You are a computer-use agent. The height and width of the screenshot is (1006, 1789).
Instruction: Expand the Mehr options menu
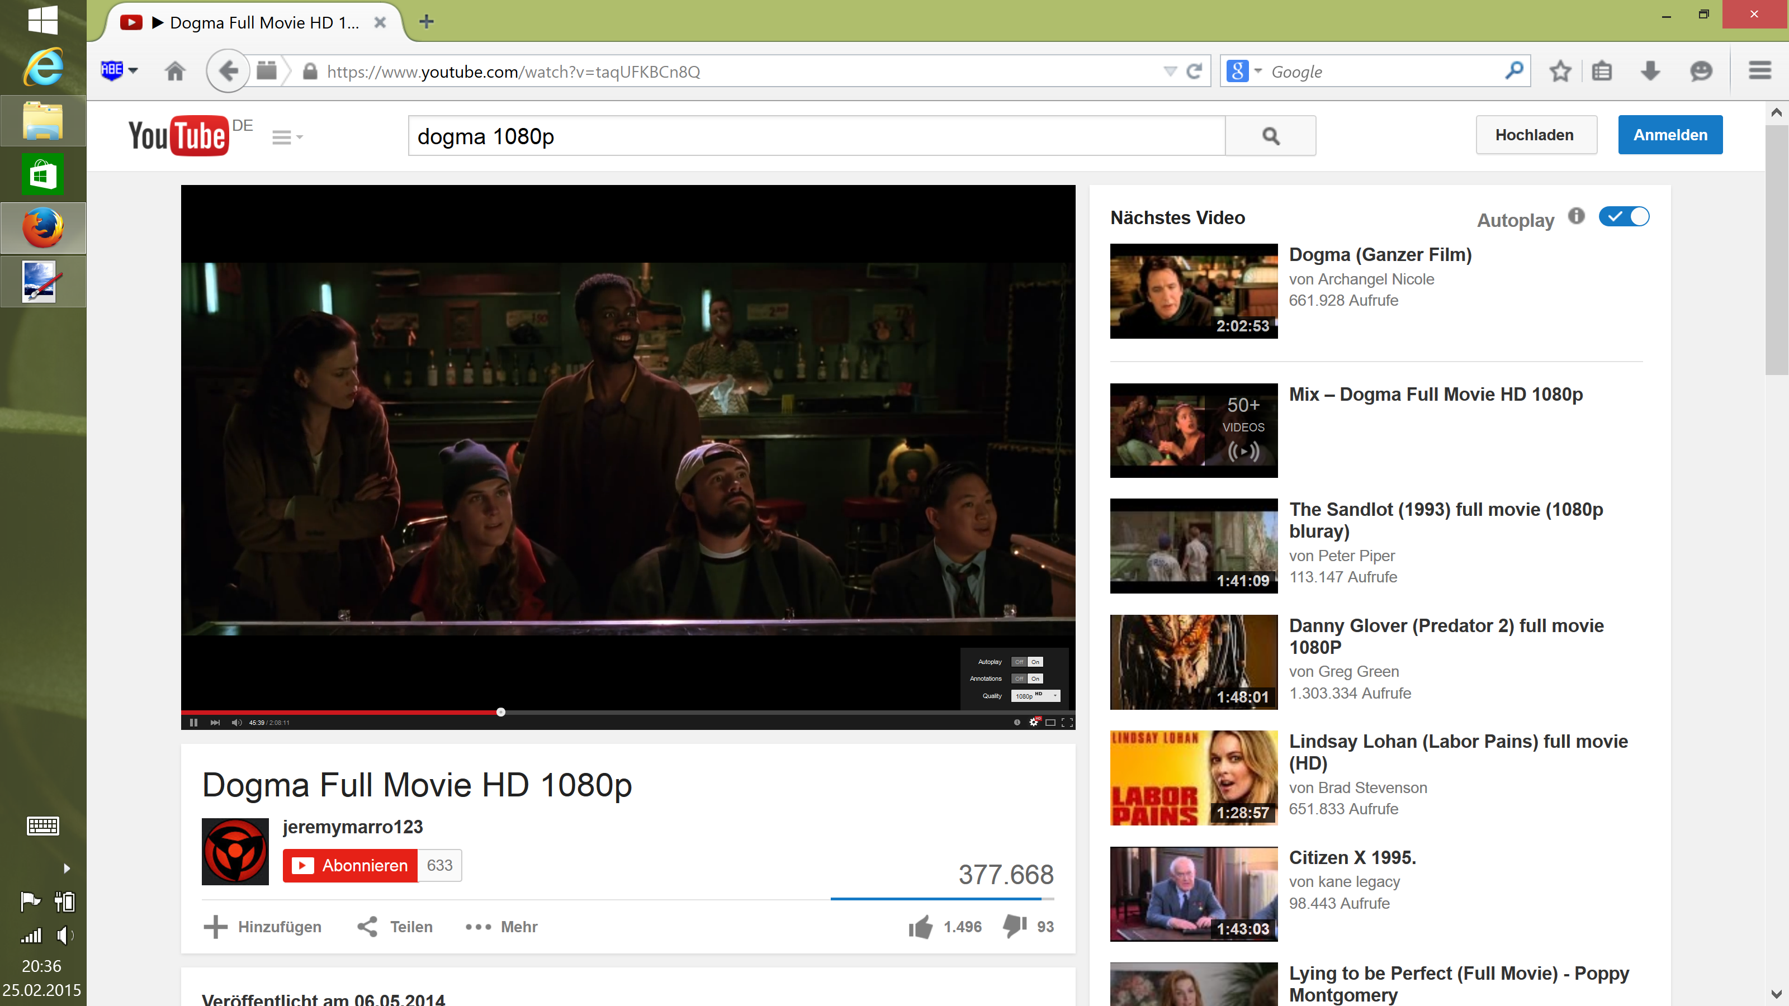tap(501, 927)
